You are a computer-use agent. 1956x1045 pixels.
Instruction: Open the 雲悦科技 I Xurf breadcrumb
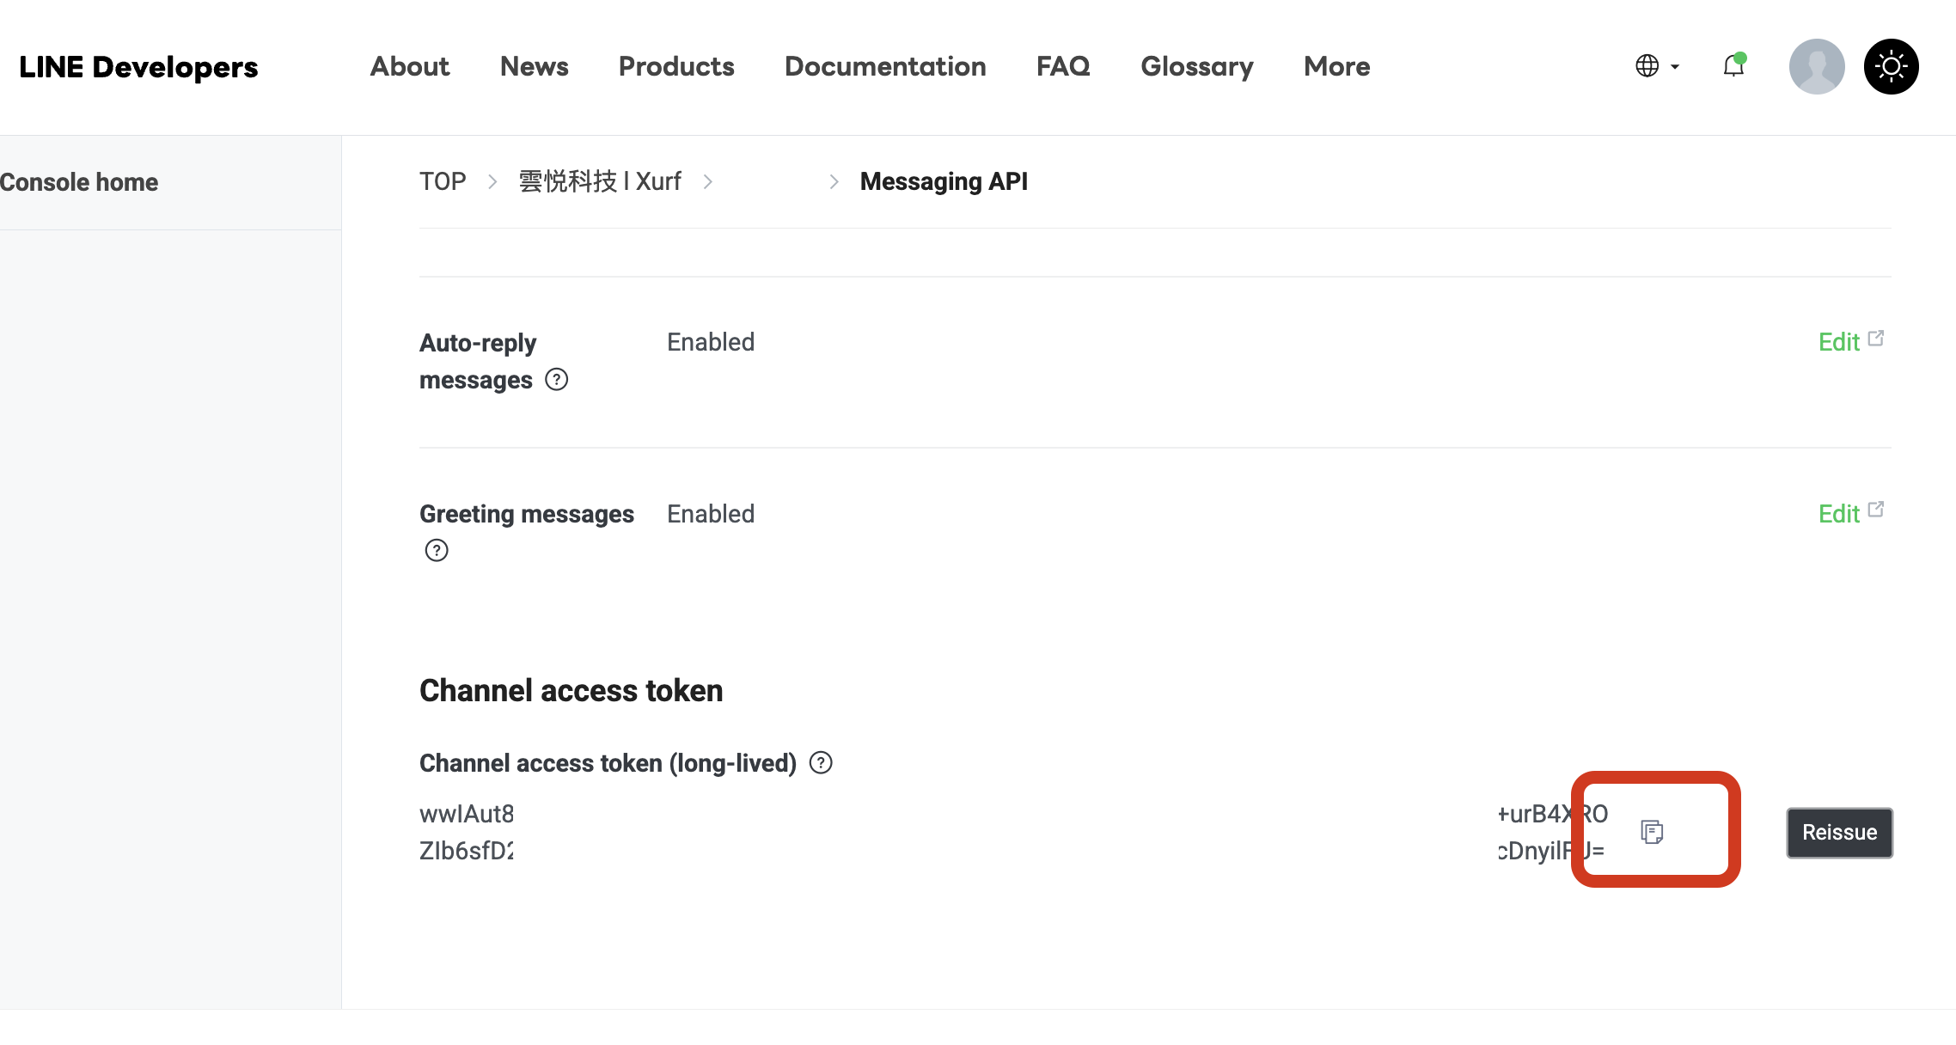coord(600,181)
